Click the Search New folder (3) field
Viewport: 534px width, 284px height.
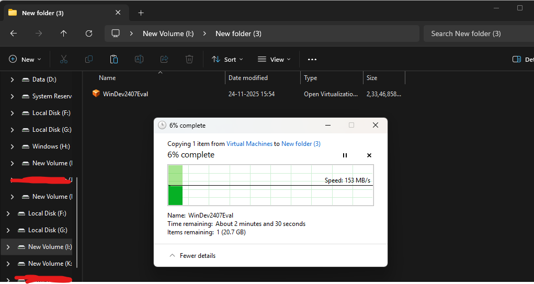click(x=476, y=33)
